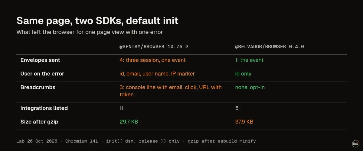Click 'id, email, user name, IP marker' cell
The height and width of the screenshot is (151, 363).
click(x=157, y=74)
